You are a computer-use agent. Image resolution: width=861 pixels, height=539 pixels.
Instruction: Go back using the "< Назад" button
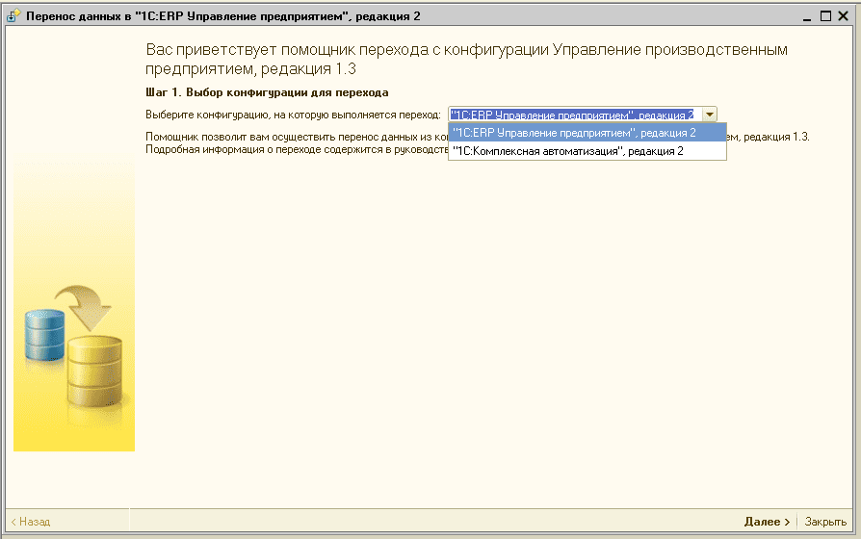point(31,522)
